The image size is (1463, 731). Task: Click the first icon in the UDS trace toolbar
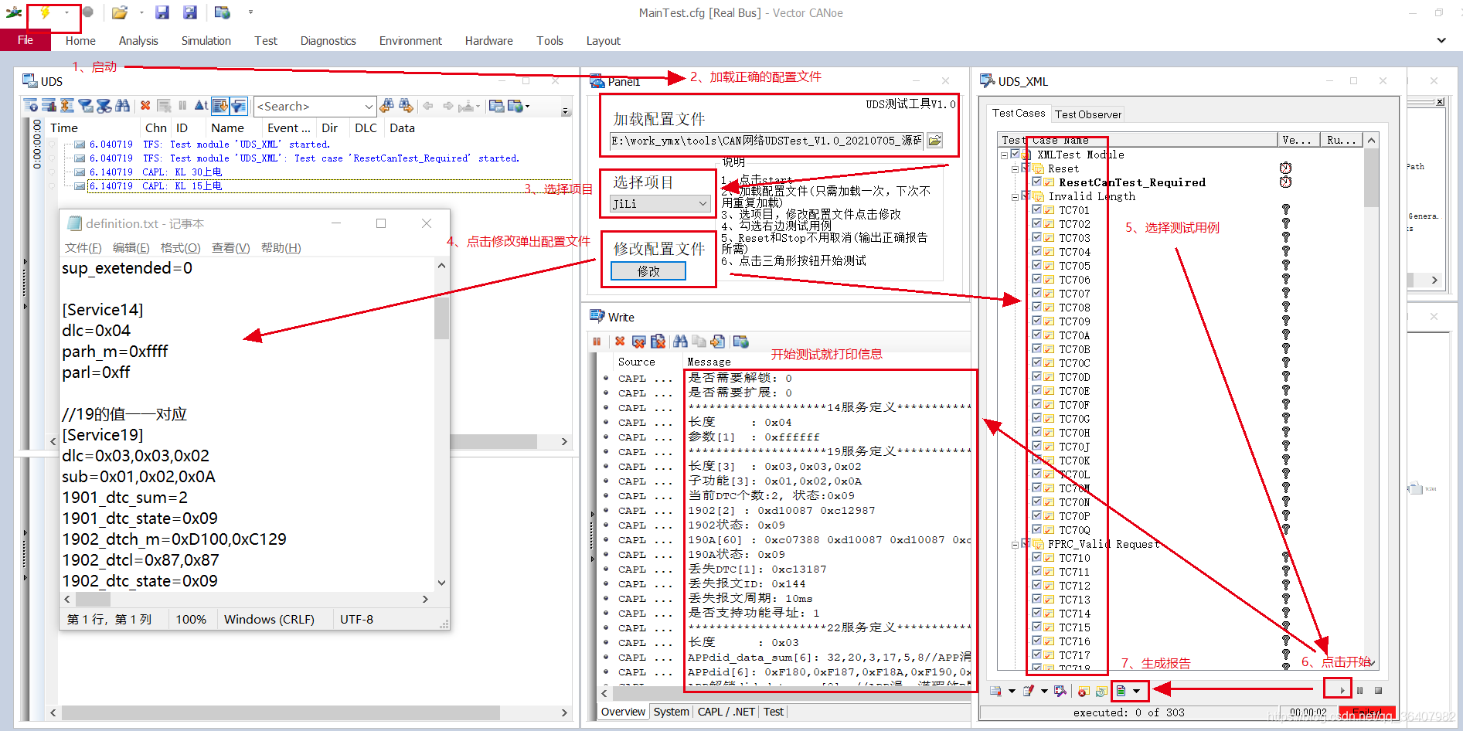coord(30,106)
